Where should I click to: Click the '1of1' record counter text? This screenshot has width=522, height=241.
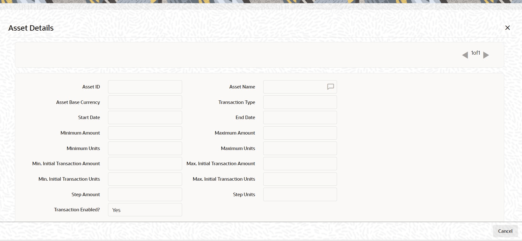pos(475,53)
